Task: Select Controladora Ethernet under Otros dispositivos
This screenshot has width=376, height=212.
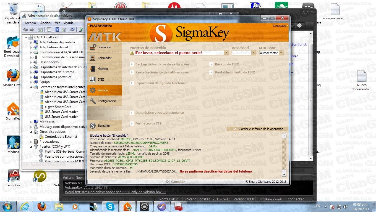Action: tap(61, 137)
